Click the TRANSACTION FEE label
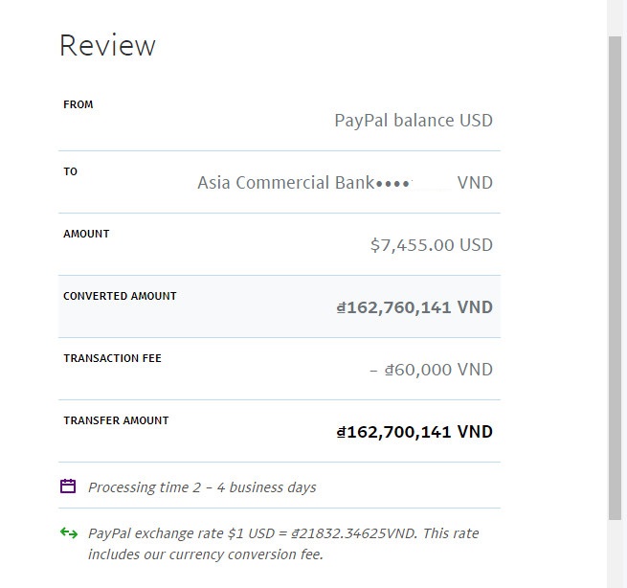The height and width of the screenshot is (588, 627). point(112,358)
